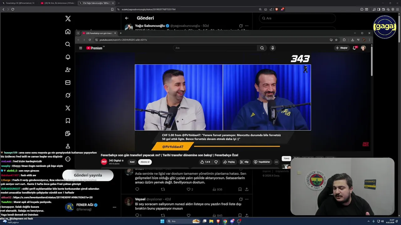Click the YouTube Oluştur create button

click(341, 48)
